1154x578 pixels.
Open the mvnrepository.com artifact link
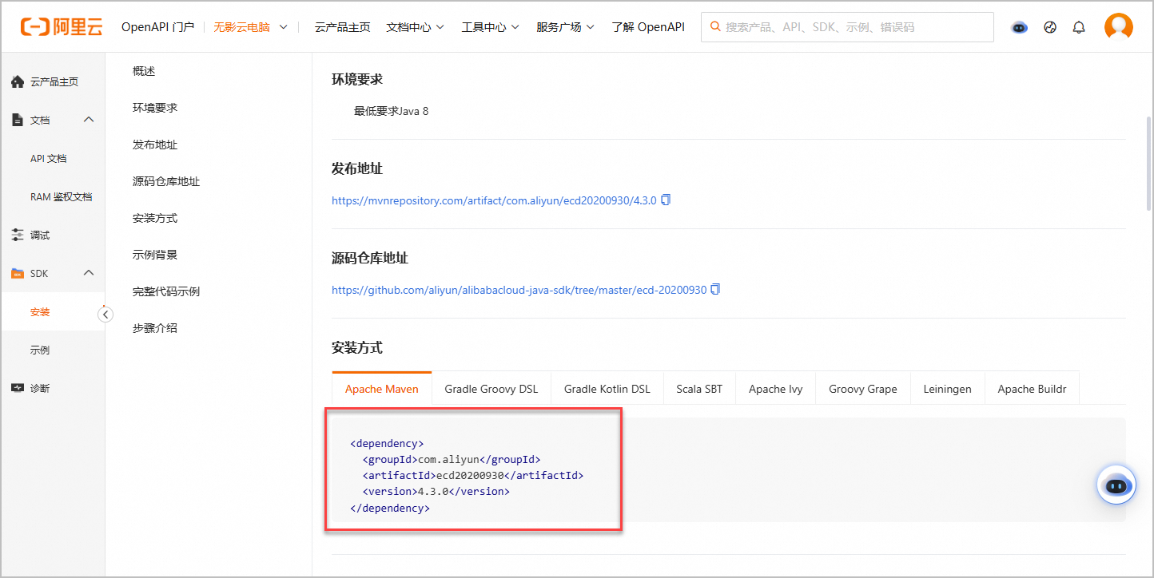click(494, 200)
